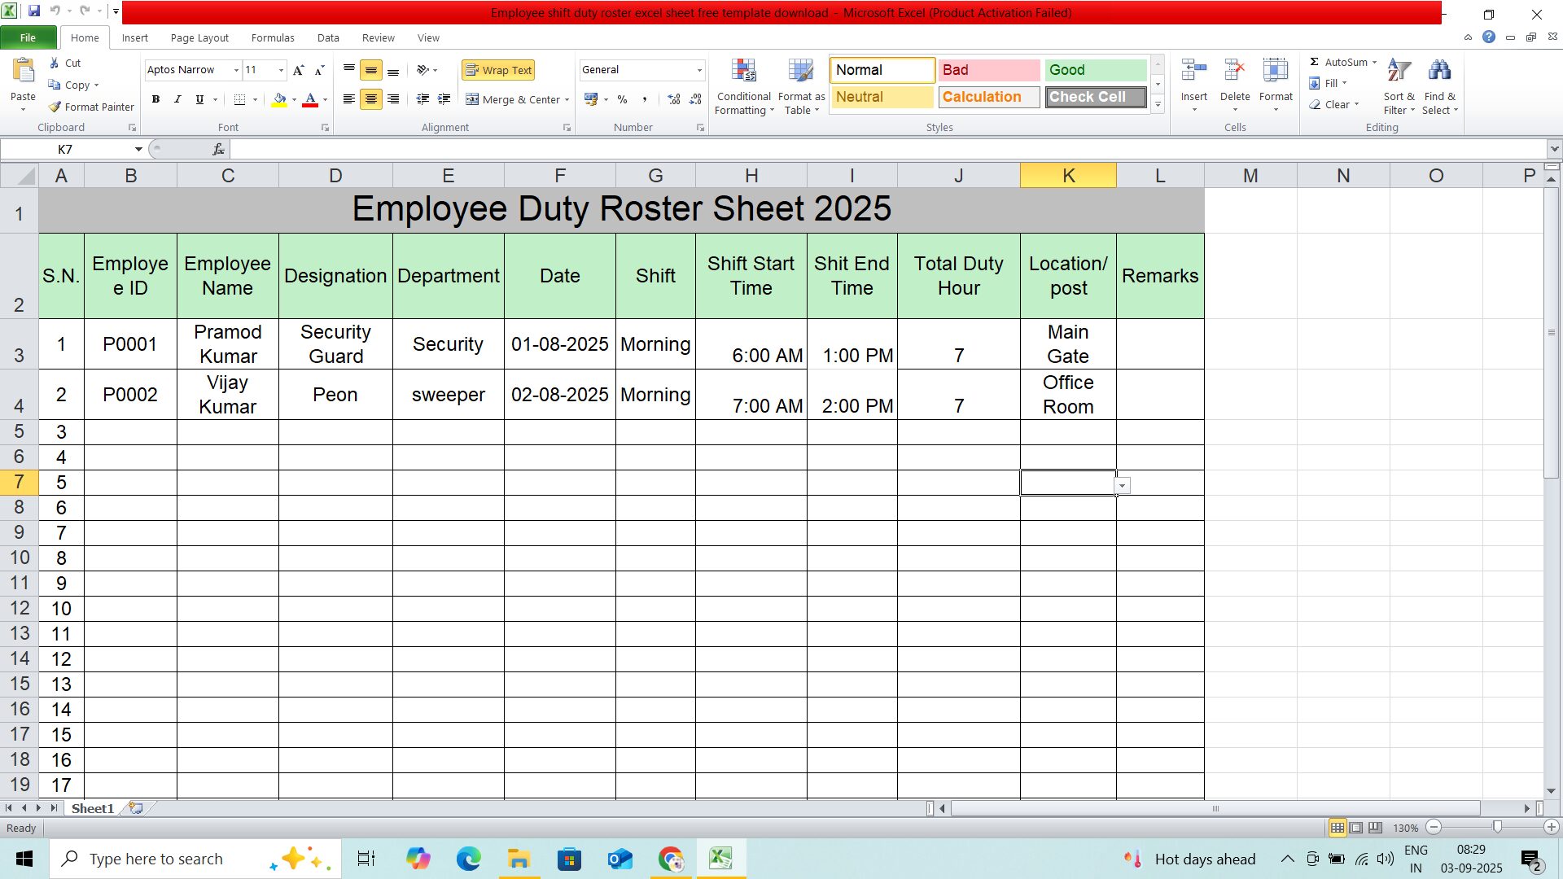Screen dimensions: 1563x879
Task: Open the Review ribbon tab
Action: click(378, 37)
